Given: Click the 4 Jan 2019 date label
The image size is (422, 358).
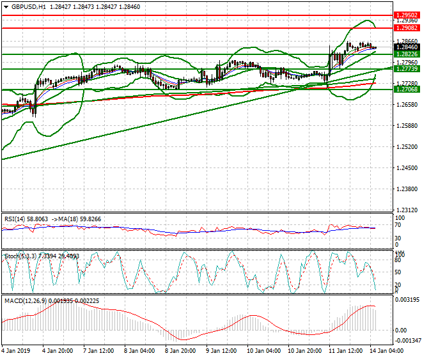Looking at the screenshot, I should [x=16, y=351].
